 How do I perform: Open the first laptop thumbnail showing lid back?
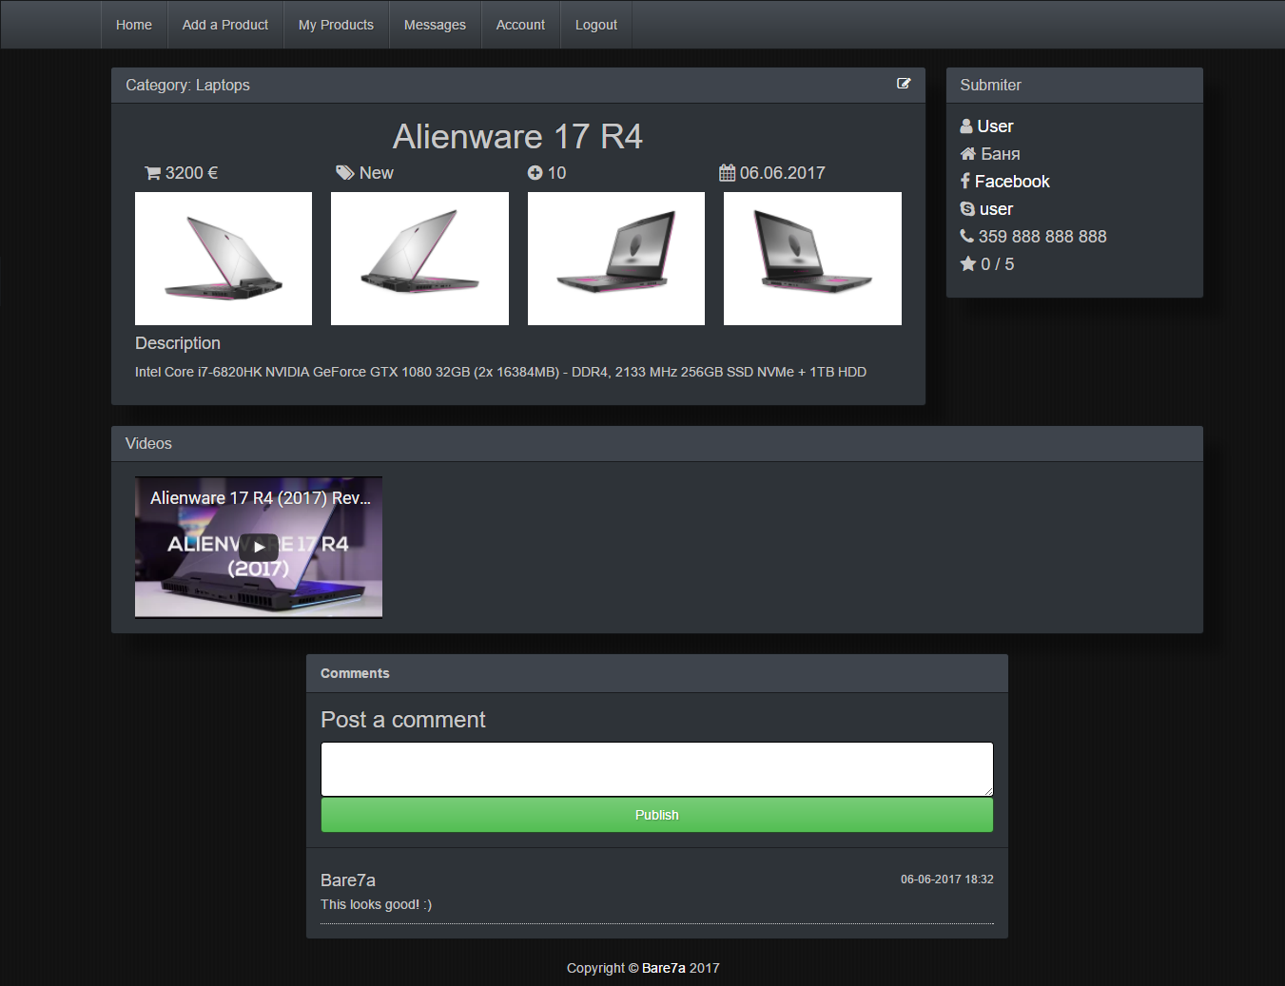[224, 259]
